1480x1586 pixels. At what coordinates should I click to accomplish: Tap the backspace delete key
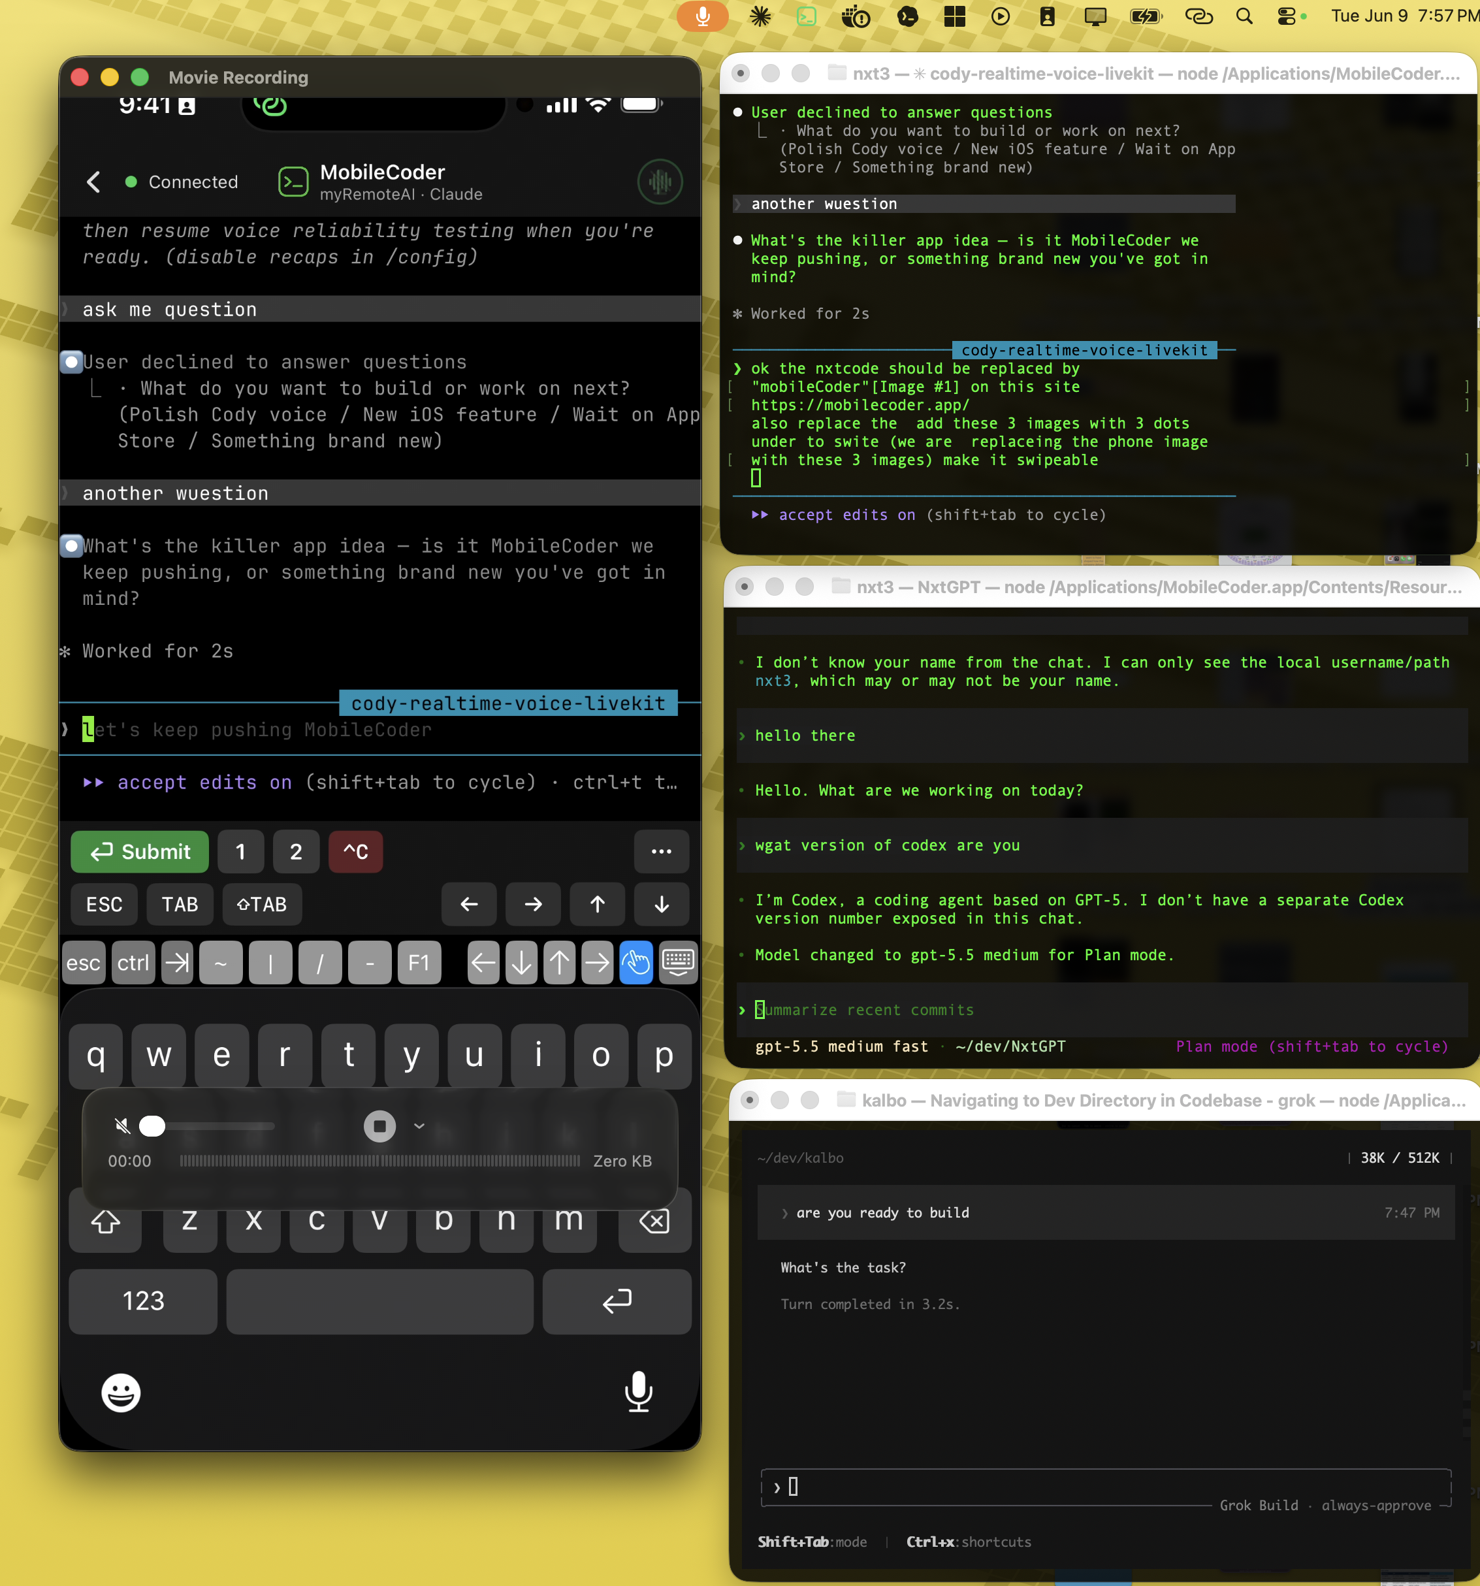click(x=655, y=1222)
